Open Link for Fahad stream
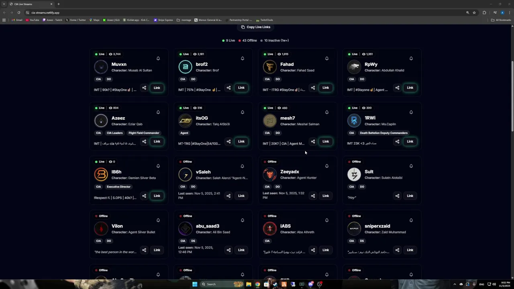Screen dimensions: 514x289 coord(326,88)
